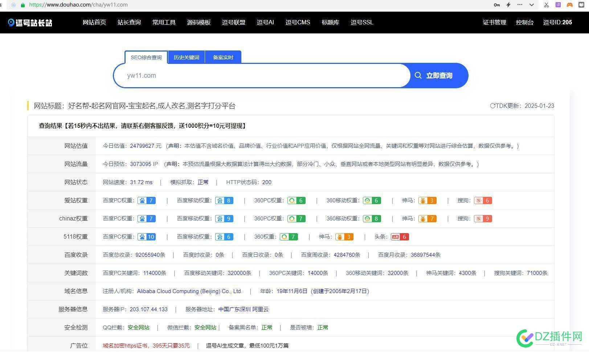Screen dimensions: 589x353
Task: Click the TDK更新 refresh link
Action: [x=522, y=106]
